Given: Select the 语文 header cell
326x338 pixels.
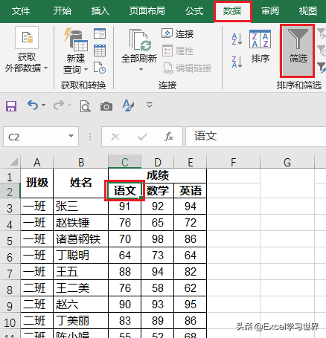Looking at the screenshot, I should (124, 191).
